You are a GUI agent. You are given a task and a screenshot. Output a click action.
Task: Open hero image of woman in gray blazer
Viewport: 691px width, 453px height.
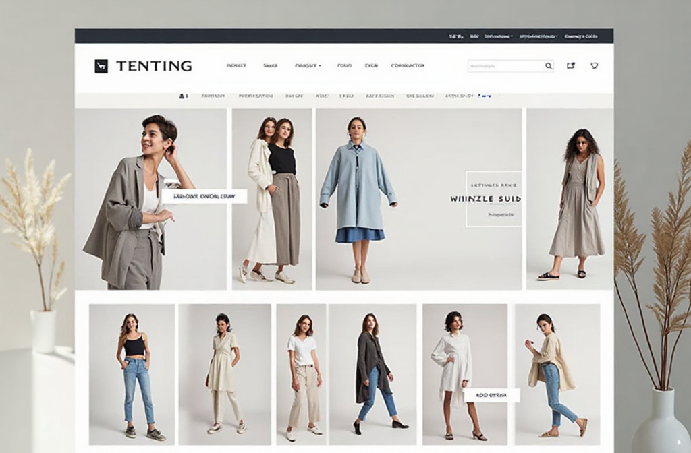150,199
